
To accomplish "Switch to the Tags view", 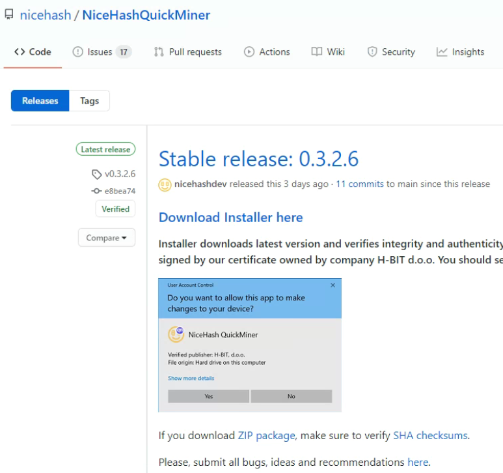I will (90, 101).
